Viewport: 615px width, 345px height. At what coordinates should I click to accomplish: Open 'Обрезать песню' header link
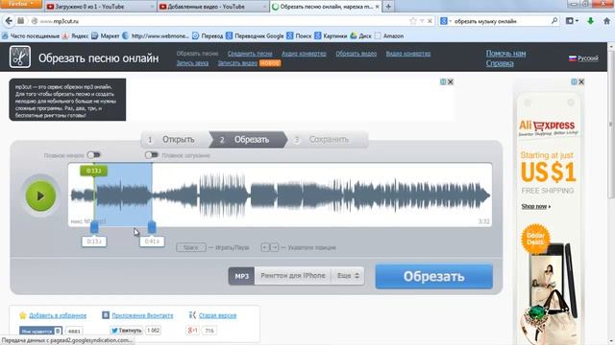click(x=197, y=54)
